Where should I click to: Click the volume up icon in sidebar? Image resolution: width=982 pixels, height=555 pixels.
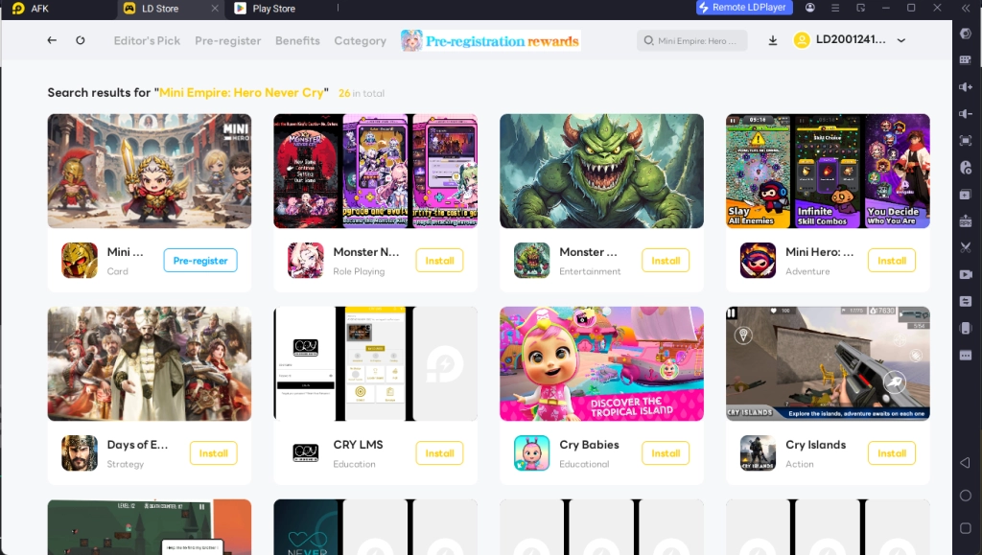click(965, 86)
